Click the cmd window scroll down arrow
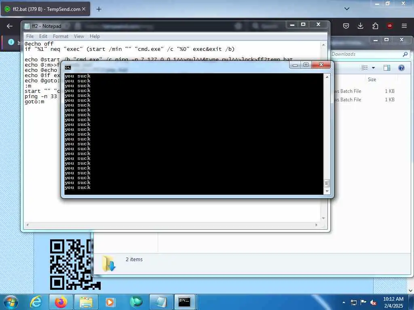The height and width of the screenshot is (310, 414). [x=327, y=191]
